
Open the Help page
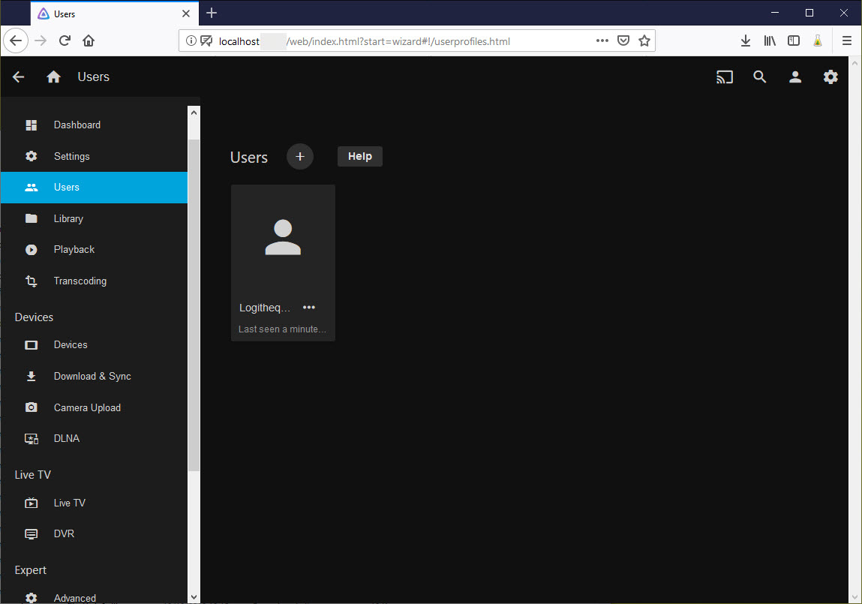(359, 156)
